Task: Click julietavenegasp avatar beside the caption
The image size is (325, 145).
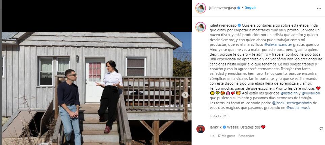Action: coord(200,27)
